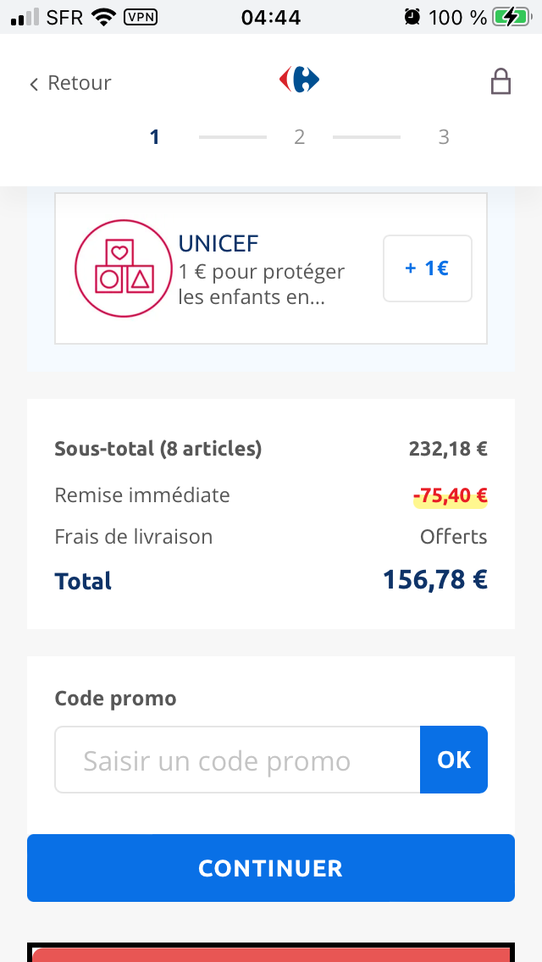Tap the VPN indicator in the status bar
This screenshot has width=542, height=962.
click(140, 16)
